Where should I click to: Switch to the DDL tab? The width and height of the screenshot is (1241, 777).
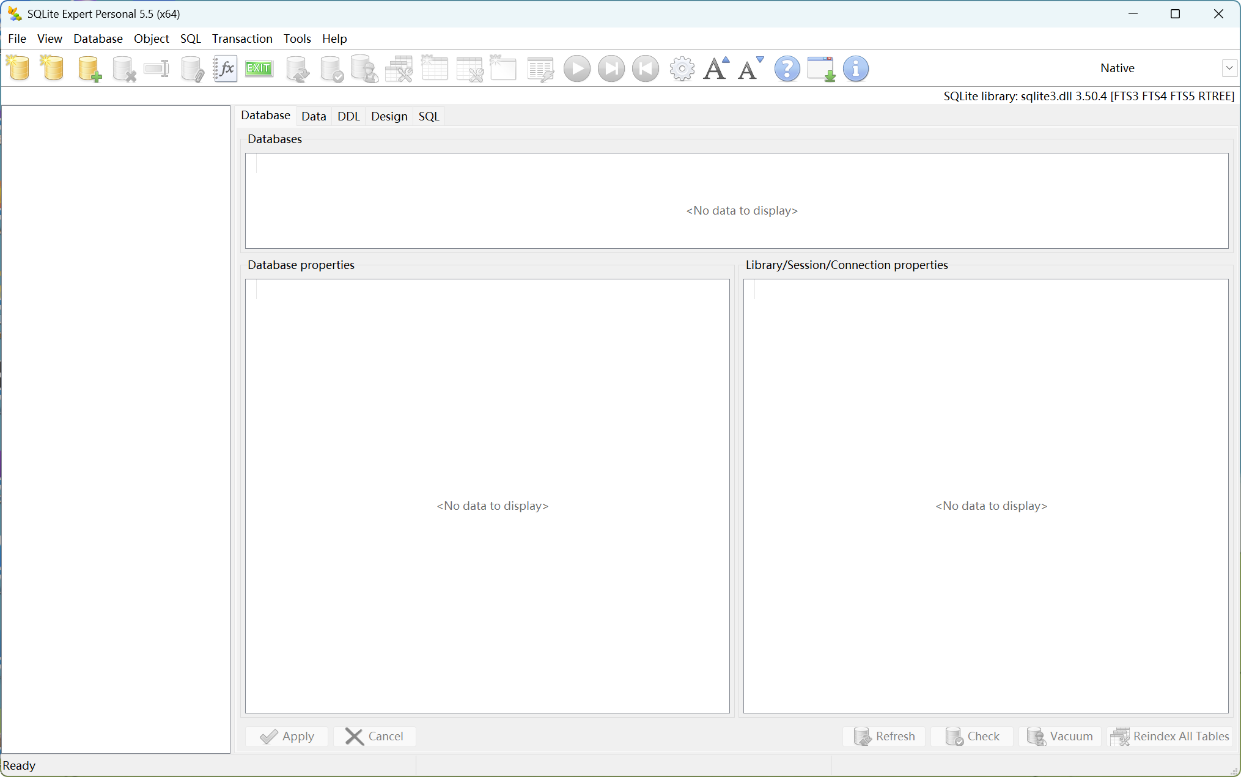[348, 116]
